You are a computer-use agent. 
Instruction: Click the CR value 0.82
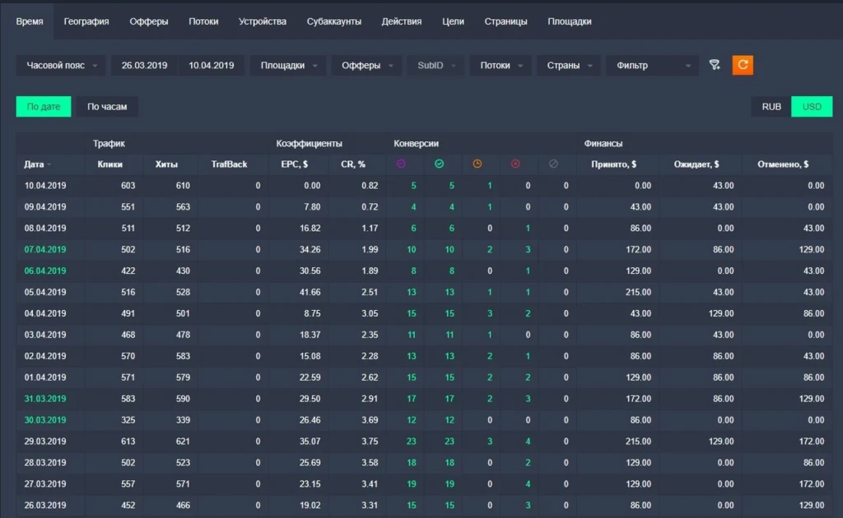pyautogui.click(x=370, y=186)
